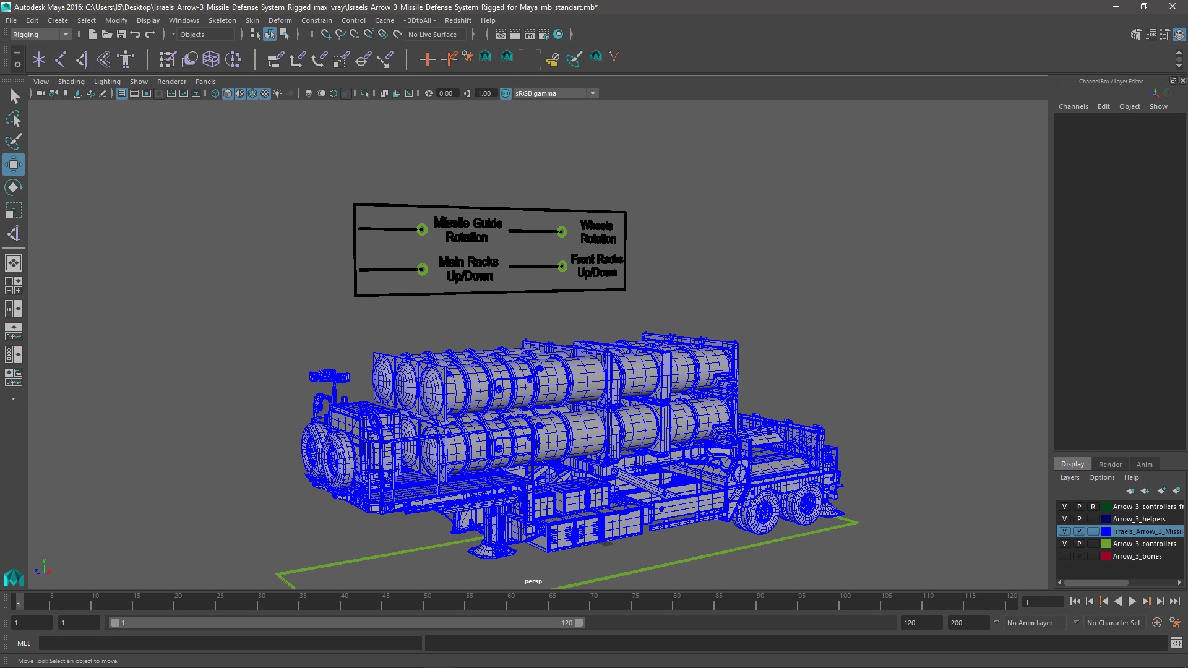Open the Layers menu in Layer Editor
The height and width of the screenshot is (668, 1188).
[x=1069, y=477]
